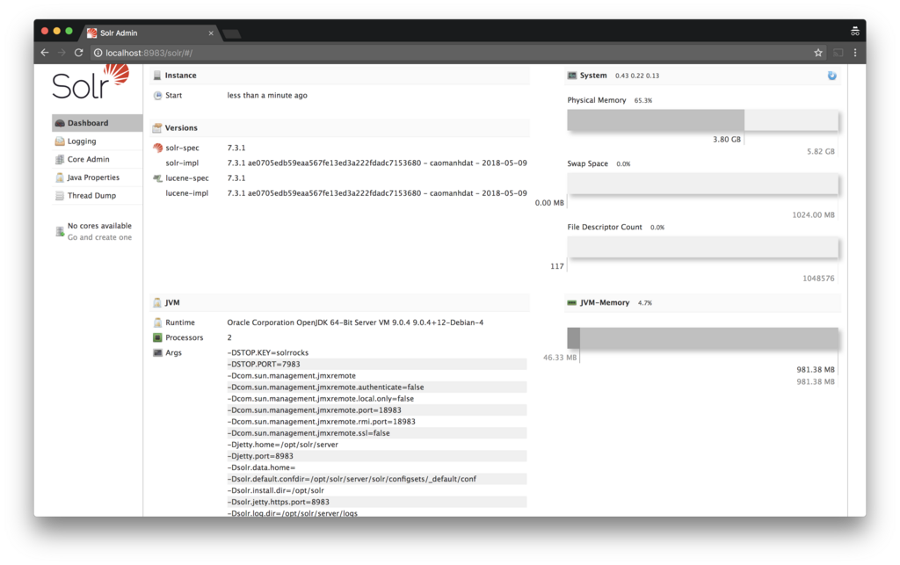Click the browser back arrow
The image size is (900, 565).
coord(45,53)
